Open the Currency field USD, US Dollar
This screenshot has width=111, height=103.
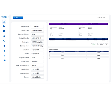click(37, 77)
